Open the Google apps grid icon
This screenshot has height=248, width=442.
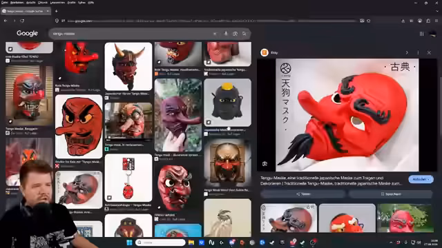[422, 34]
